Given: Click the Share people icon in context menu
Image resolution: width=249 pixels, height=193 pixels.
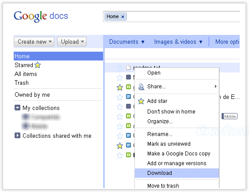Looking at the screenshot, I should point(141,87).
